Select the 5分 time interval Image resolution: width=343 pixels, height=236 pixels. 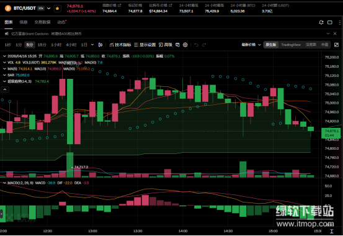(x=30, y=45)
